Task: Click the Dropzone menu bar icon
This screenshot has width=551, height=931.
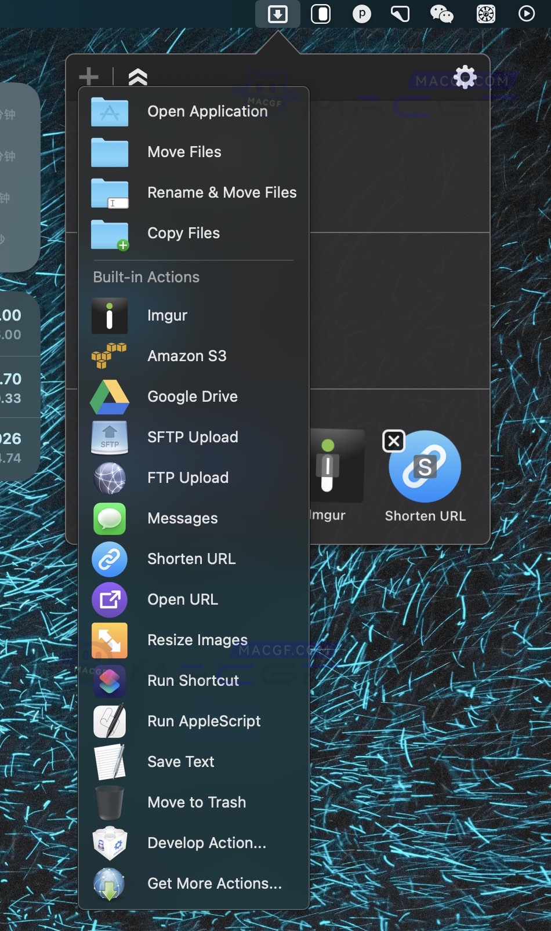Action: coord(278,14)
